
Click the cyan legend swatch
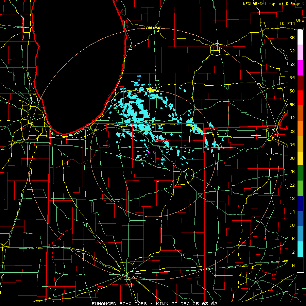(x=300, y=249)
